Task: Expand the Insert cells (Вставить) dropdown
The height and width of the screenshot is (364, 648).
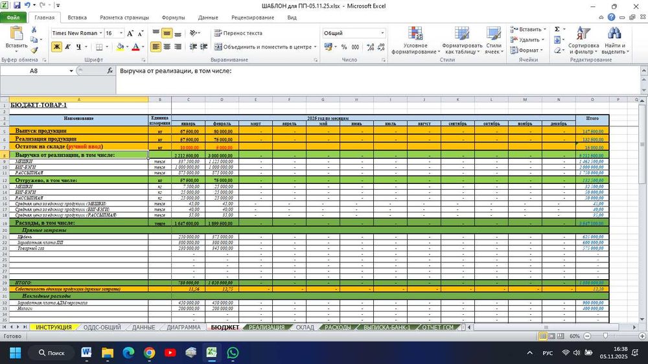Action: (x=545, y=29)
